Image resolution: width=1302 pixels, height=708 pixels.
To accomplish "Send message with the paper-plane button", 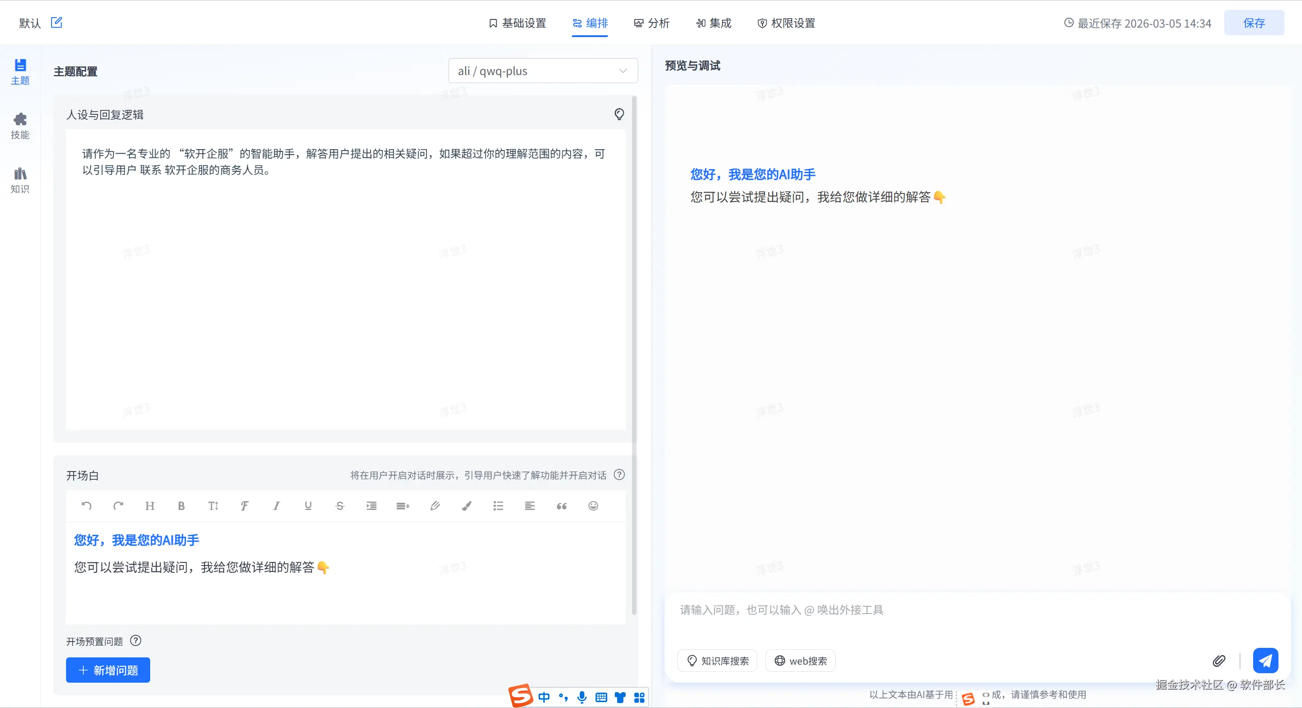I will click(x=1265, y=661).
